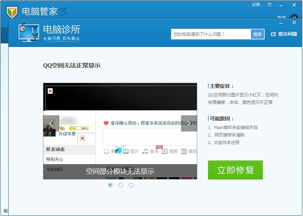Click the skin icon beside 反馈
The width and height of the screenshot is (303, 216).
269,5
